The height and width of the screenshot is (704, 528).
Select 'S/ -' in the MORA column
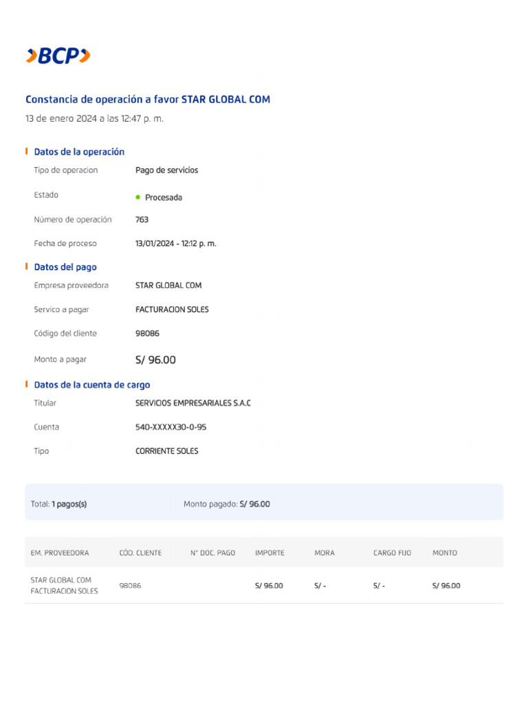320,586
